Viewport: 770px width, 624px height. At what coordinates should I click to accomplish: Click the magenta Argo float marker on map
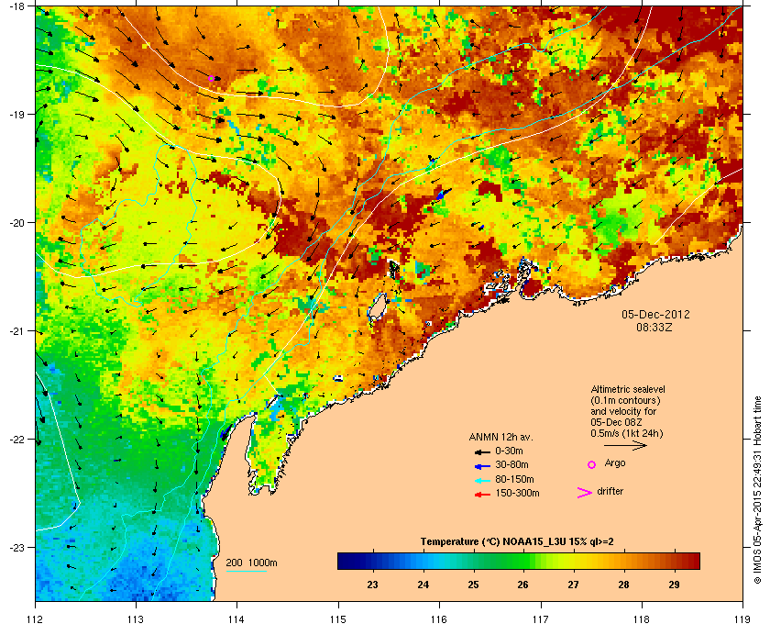point(212,78)
